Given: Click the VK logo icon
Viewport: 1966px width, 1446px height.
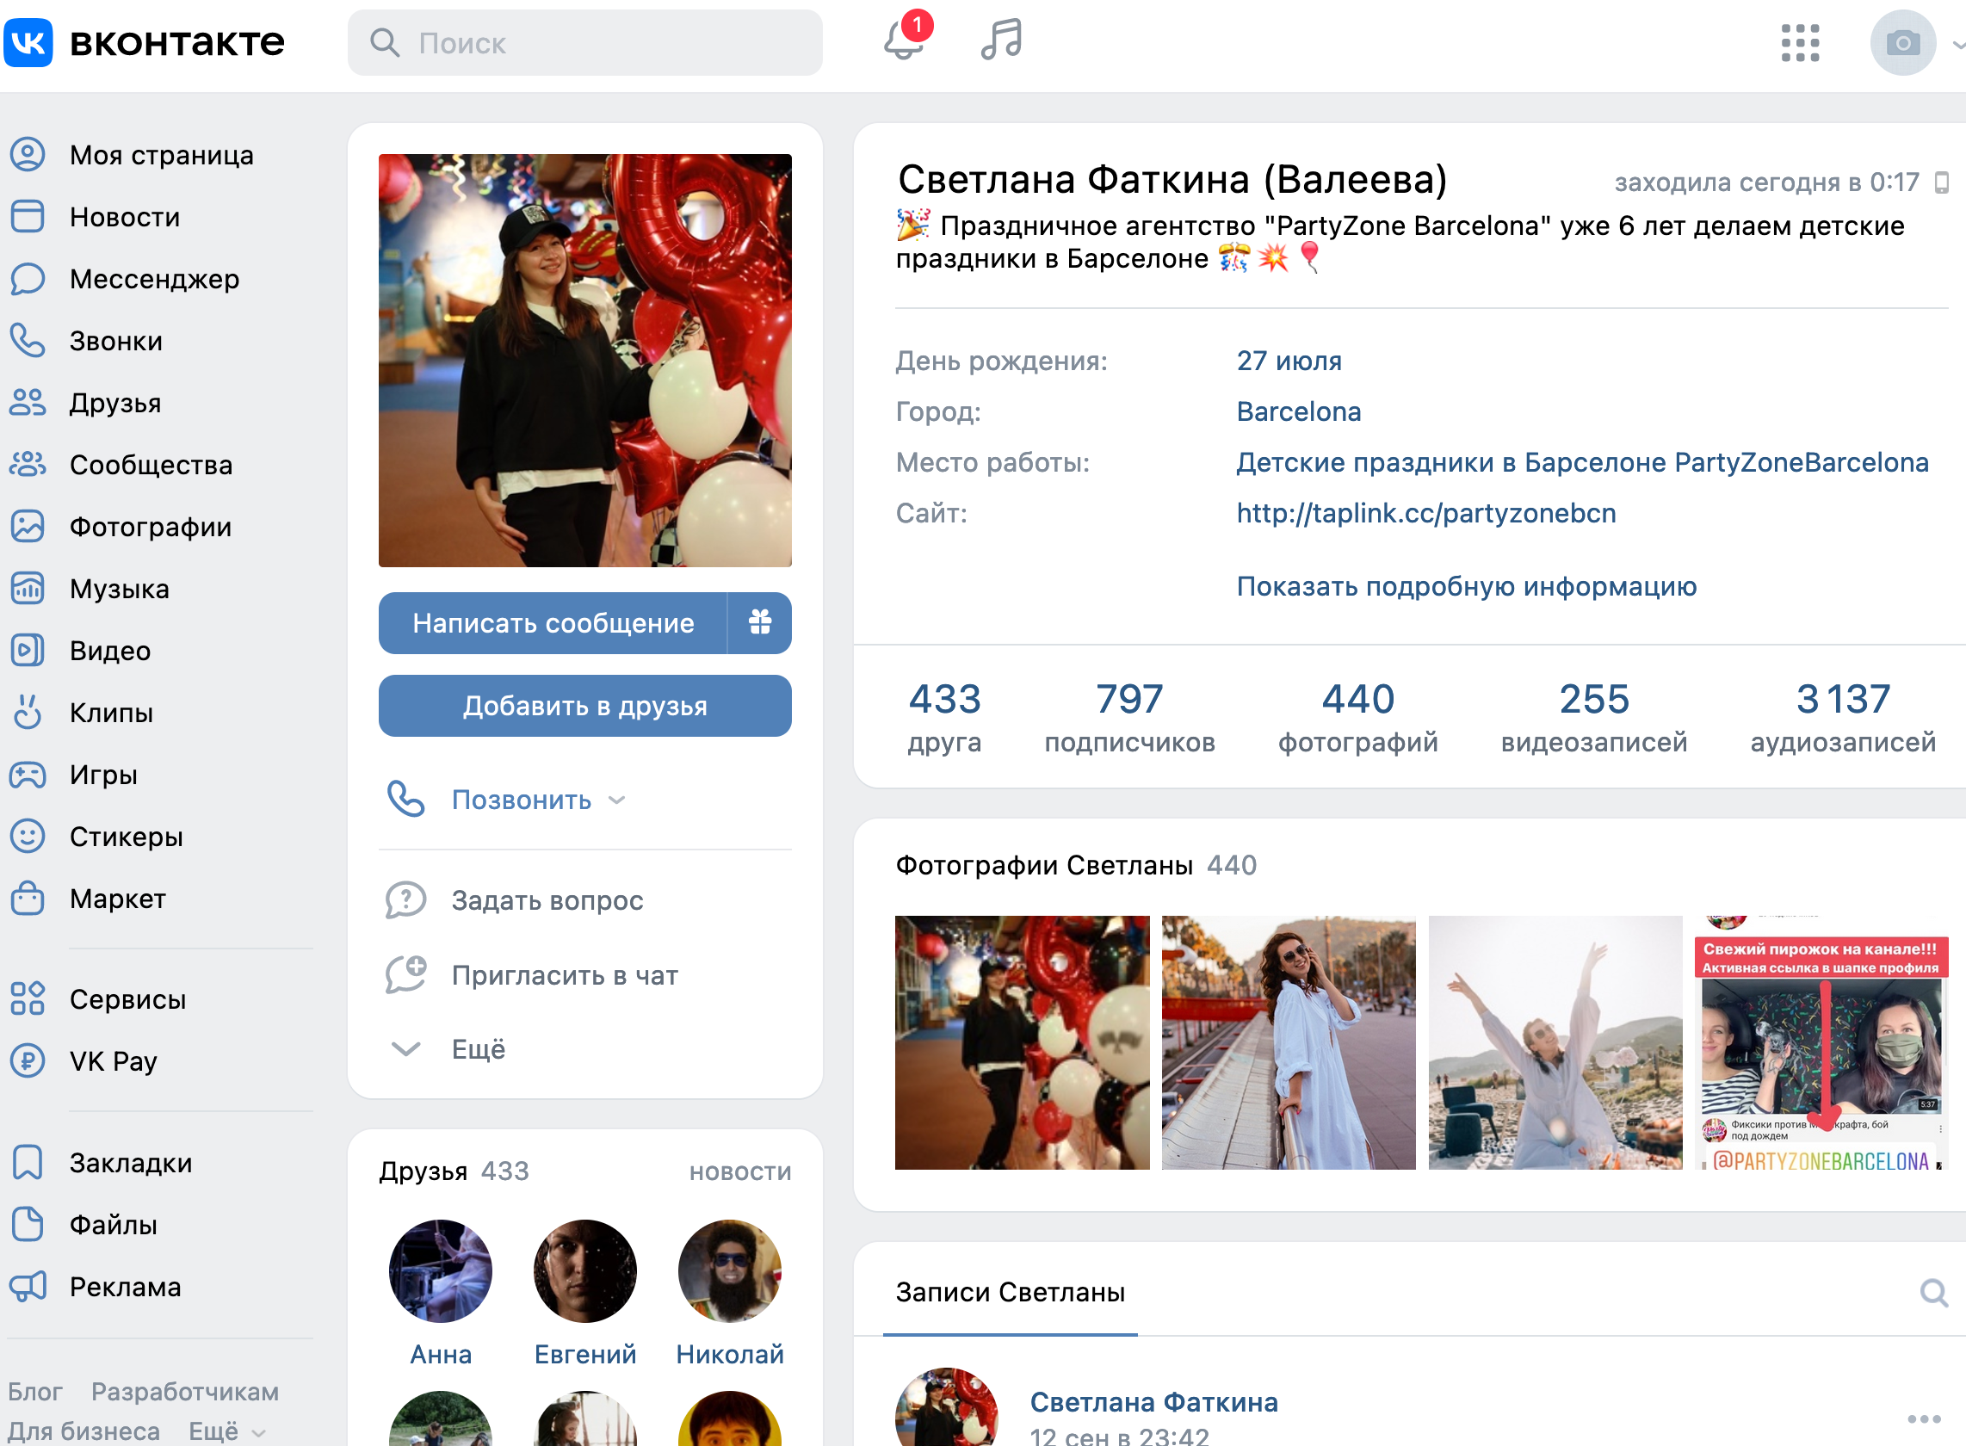Looking at the screenshot, I should (29, 42).
